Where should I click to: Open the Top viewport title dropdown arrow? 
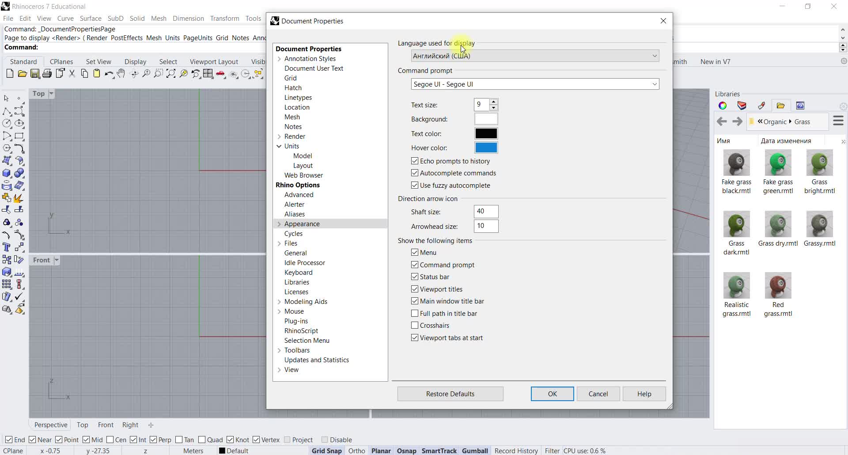pyautogui.click(x=51, y=93)
